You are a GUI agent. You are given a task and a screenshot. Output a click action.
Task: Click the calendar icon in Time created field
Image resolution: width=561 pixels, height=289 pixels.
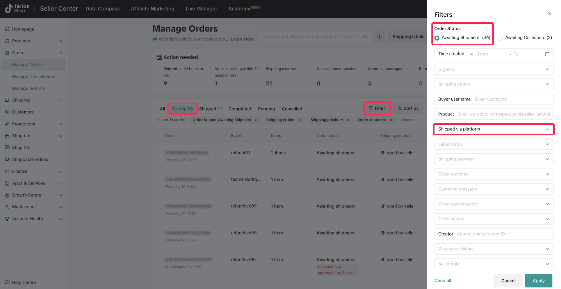tap(547, 54)
